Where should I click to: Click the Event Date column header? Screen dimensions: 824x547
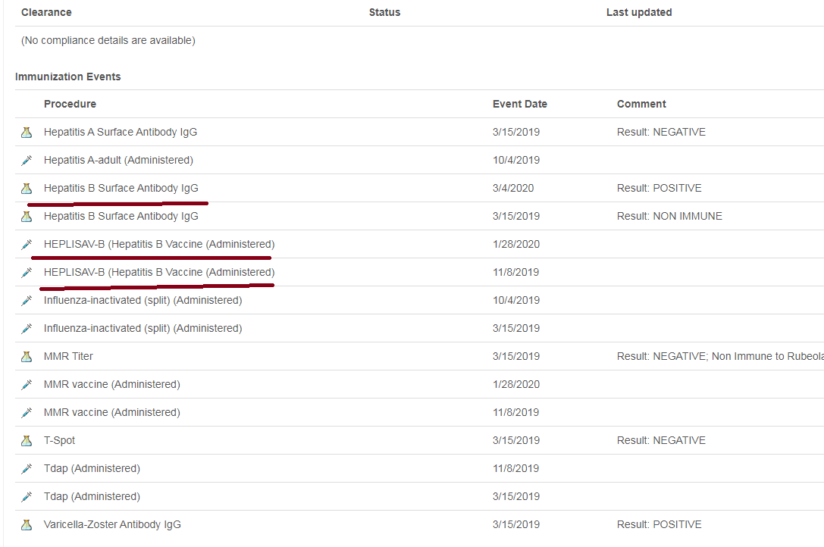click(520, 104)
